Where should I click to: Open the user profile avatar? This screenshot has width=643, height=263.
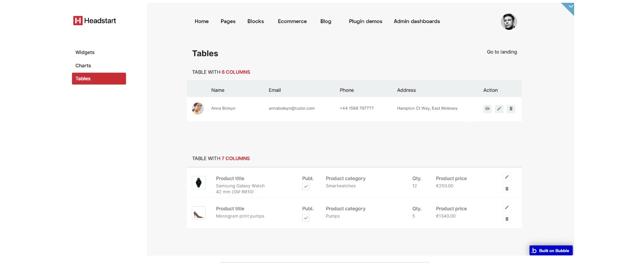[509, 22]
